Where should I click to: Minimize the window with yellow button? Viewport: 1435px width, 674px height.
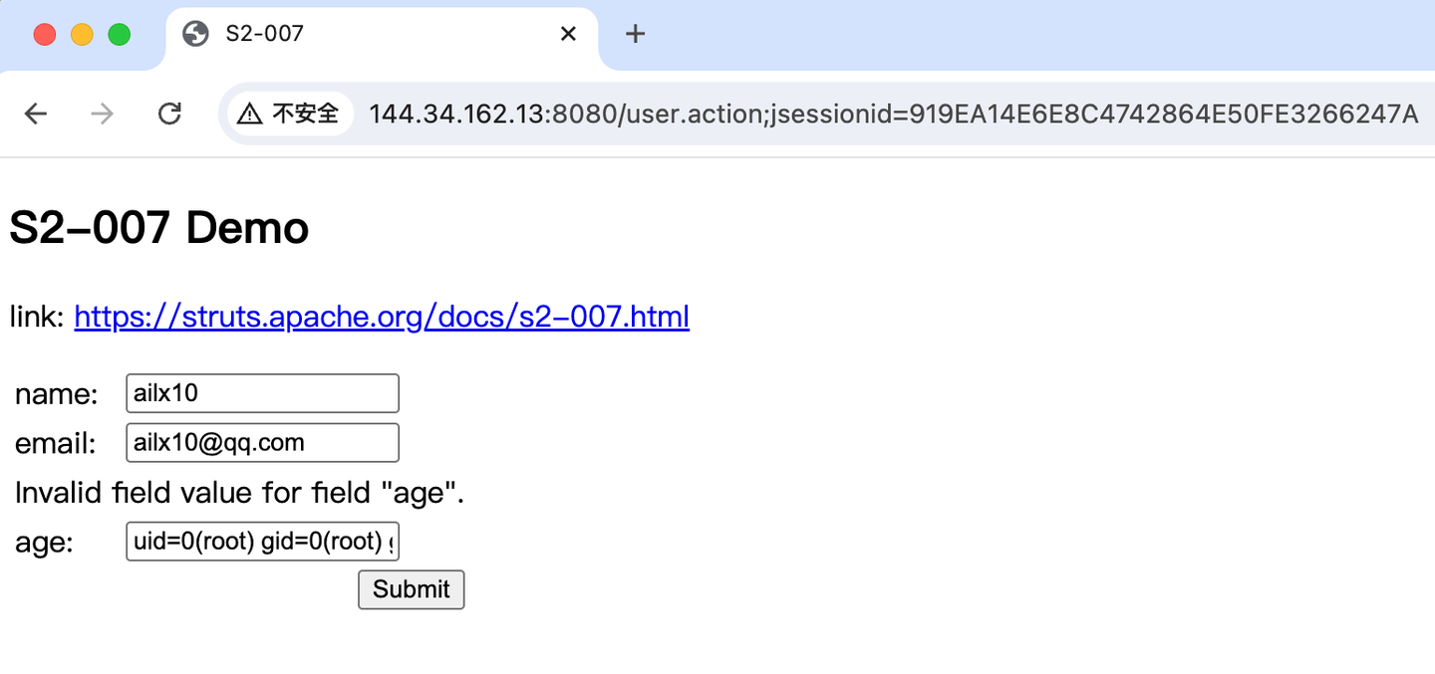(x=82, y=35)
